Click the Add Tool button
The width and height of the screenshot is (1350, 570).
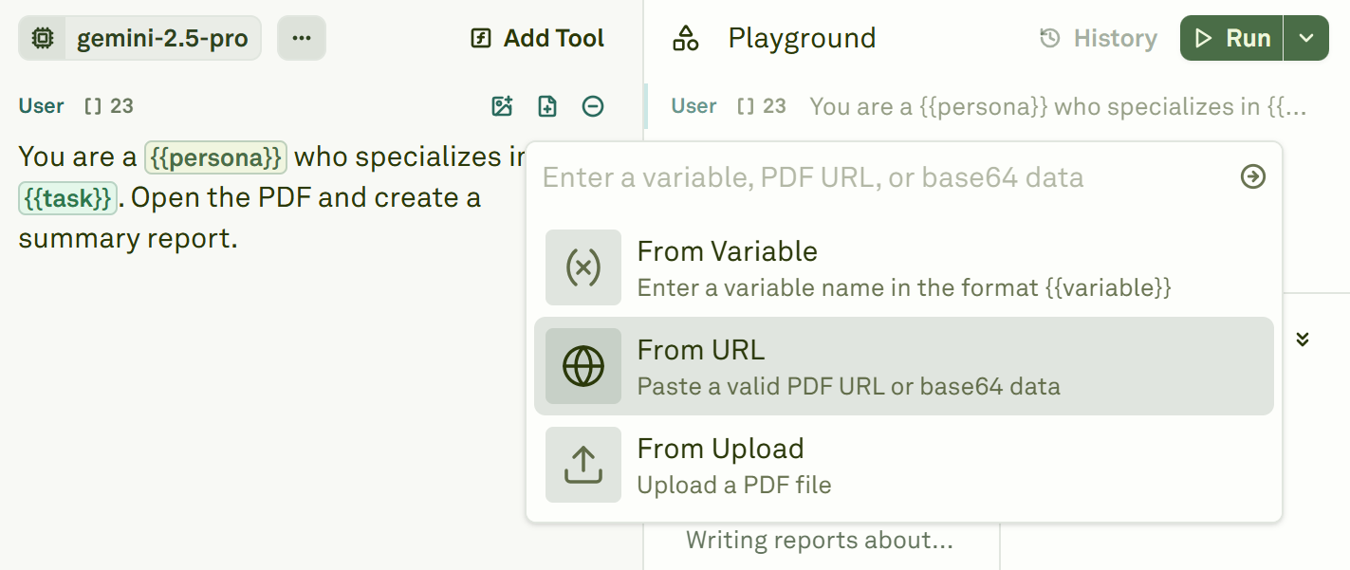pos(537,39)
